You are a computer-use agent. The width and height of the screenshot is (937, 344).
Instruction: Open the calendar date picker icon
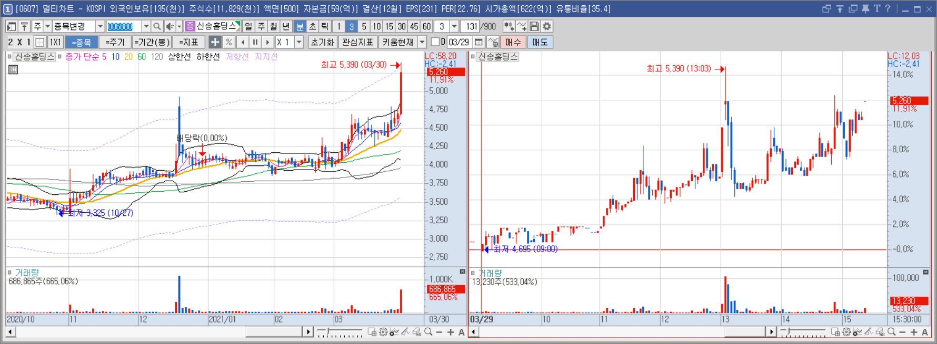[x=479, y=42]
